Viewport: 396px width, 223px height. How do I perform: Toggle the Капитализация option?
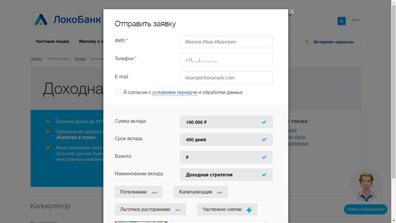click(200, 192)
